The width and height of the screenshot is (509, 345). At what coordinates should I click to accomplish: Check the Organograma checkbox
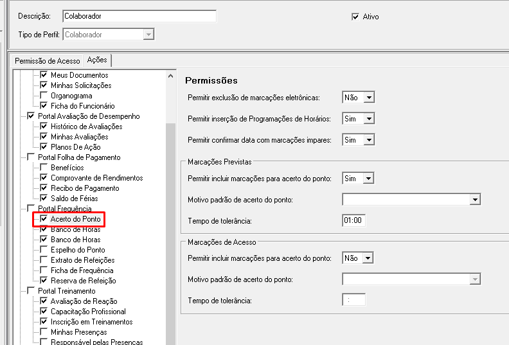click(44, 96)
